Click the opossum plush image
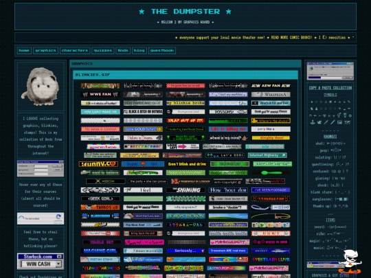Viewport: 371px width, 278px height. click(41, 86)
